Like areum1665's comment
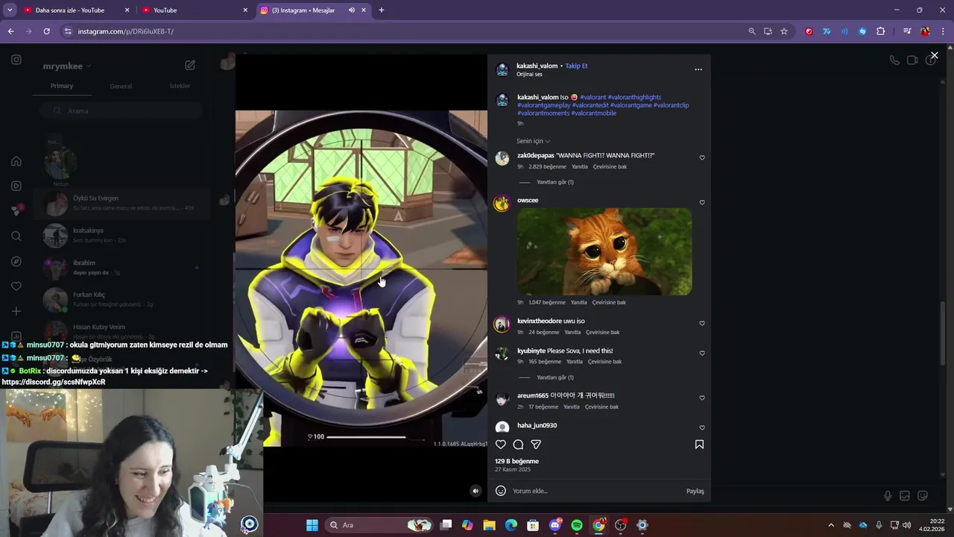The width and height of the screenshot is (954, 537). 702,398
